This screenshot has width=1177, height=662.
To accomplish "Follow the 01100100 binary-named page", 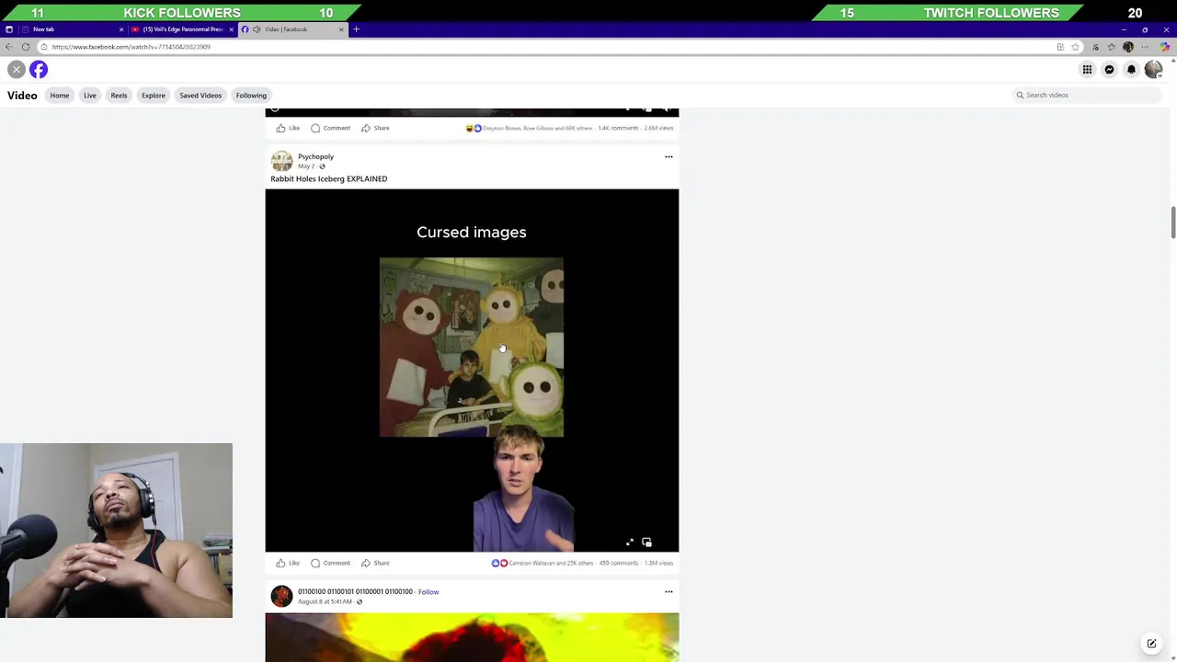I will [x=429, y=591].
